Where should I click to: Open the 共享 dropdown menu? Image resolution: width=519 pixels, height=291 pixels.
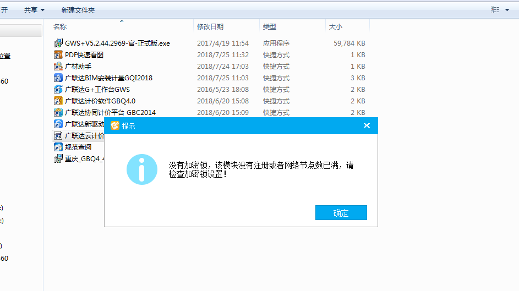(34, 10)
